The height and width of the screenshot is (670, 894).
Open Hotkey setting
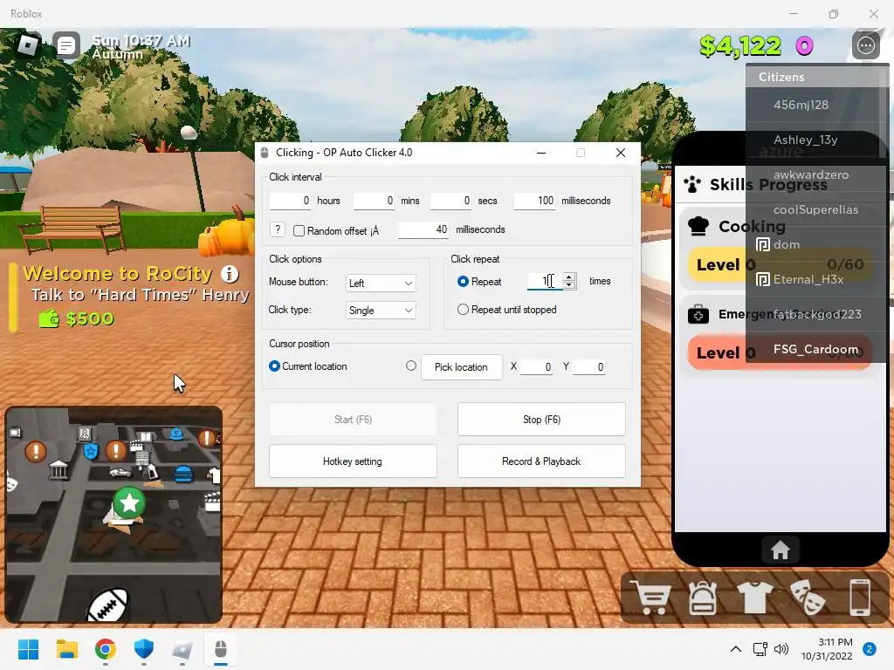(353, 461)
